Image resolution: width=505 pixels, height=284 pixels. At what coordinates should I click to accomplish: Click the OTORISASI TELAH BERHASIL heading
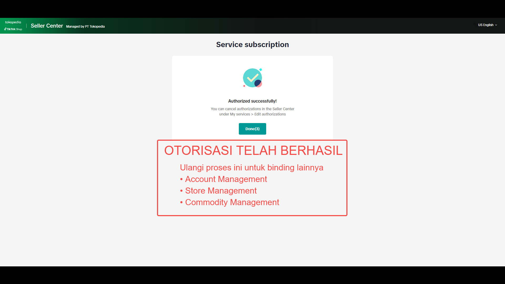click(x=253, y=150)
